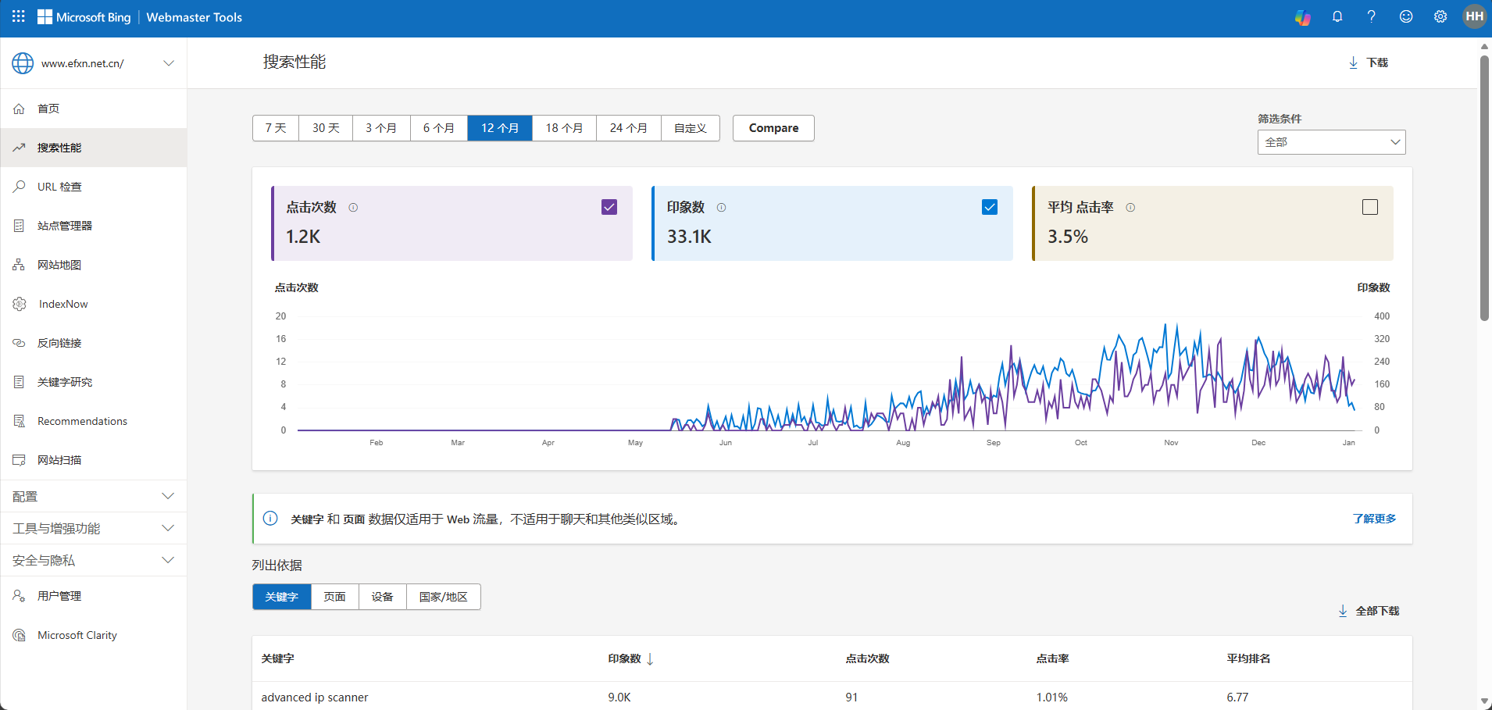Image resolution: width=1492 pixels, height=710 pixels.
Task: Uncheck the 点击次数 checkbox
Action: click(x=609, y=207)
